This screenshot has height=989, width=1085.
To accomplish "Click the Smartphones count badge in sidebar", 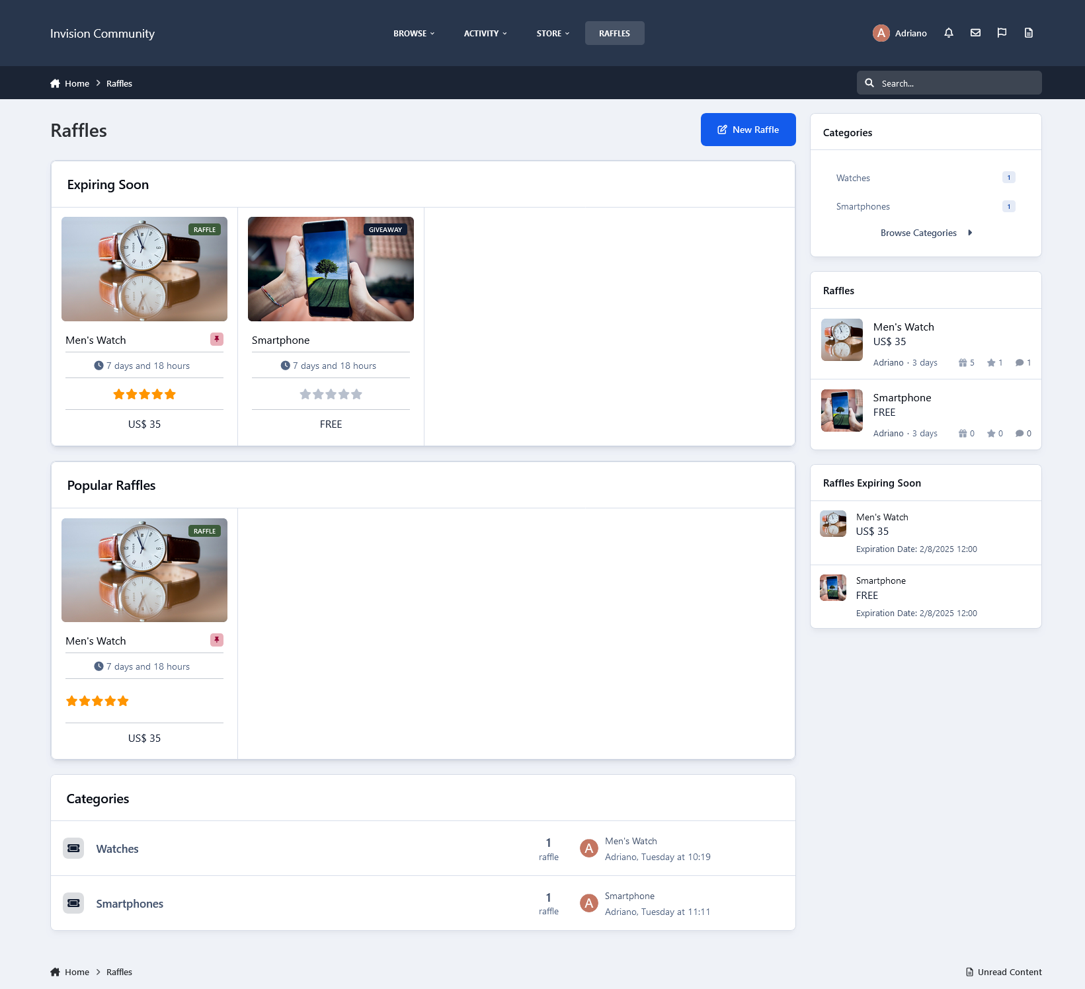I will 1009,206.
